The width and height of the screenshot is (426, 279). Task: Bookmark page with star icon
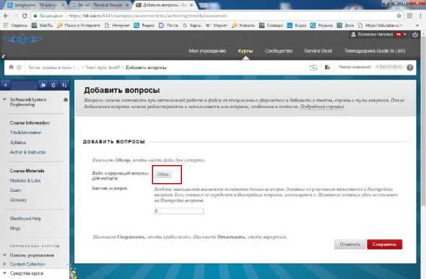(399, 16)
